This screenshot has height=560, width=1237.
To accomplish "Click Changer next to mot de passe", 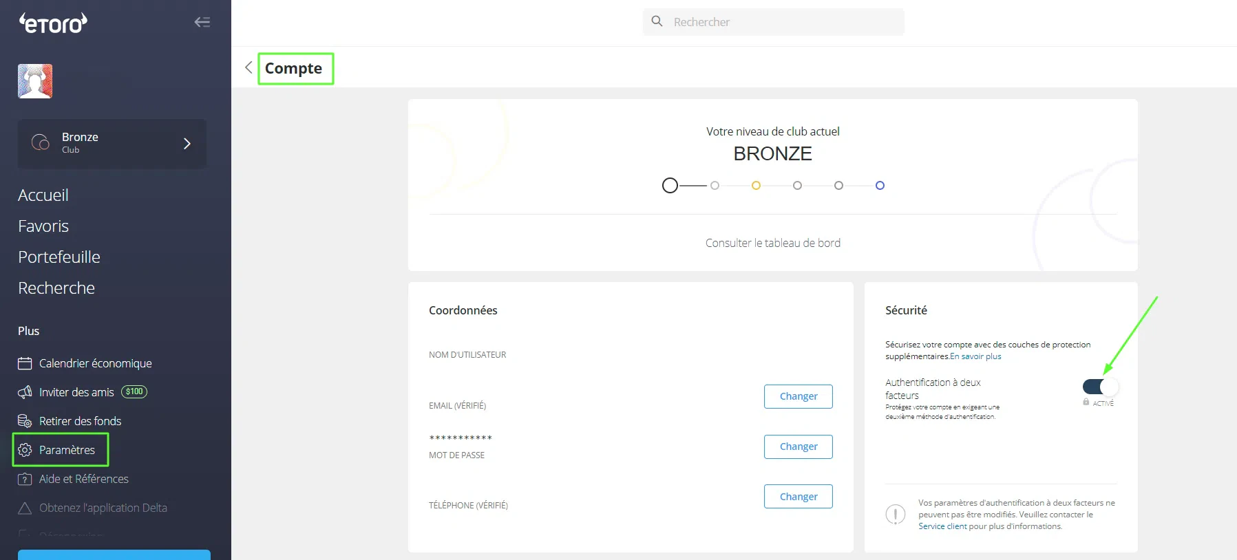I will coord(799,446).
